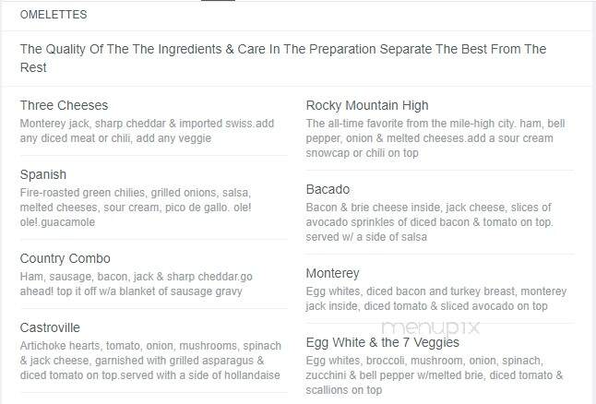Open the Rocky Mountain High item
This screenshot has width=596, height=404.
367,105
